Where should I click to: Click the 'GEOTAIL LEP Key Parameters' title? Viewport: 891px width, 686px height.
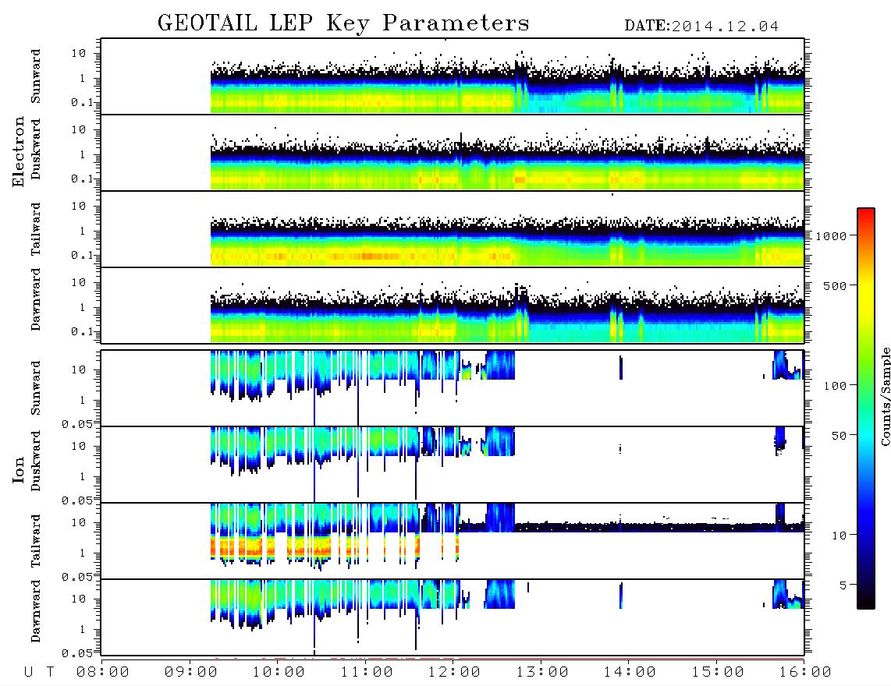coord(343,24)
